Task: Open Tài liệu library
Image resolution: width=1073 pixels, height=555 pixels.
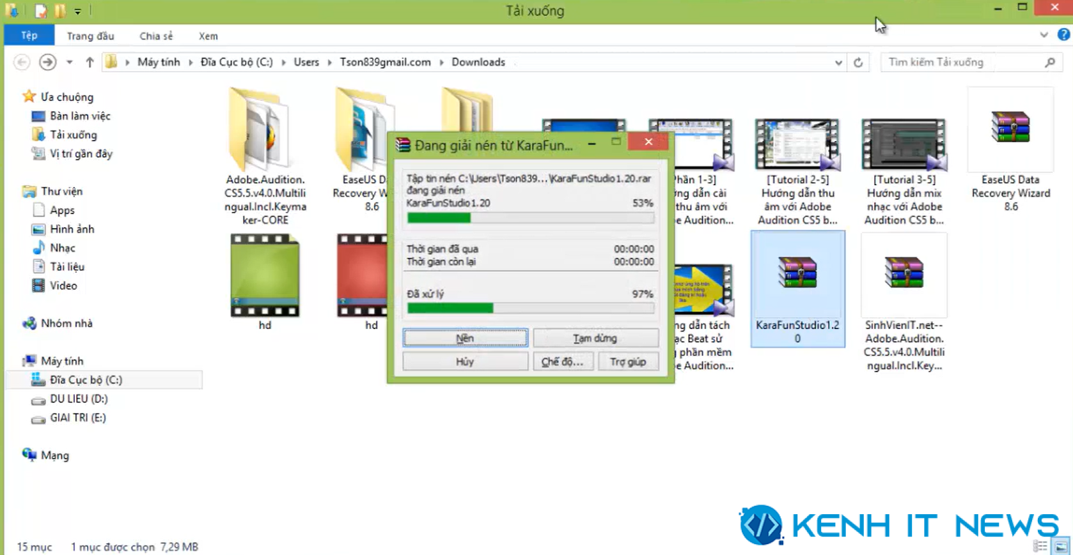Action: point(67,266)
